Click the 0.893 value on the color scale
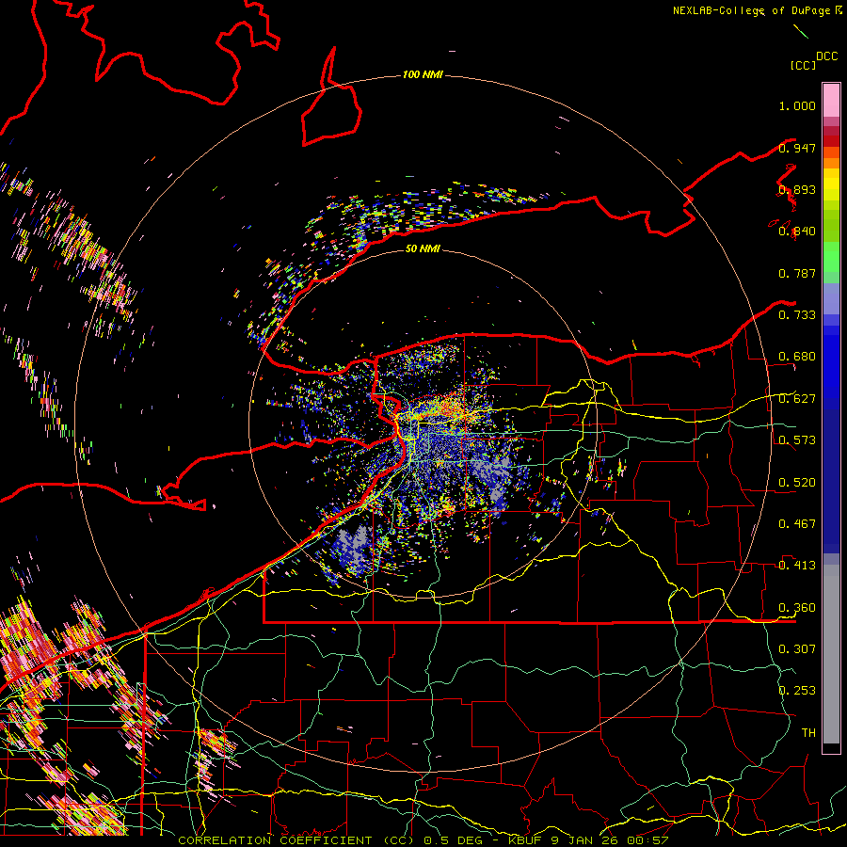This screenshot has width=847, height=847. 797,189
